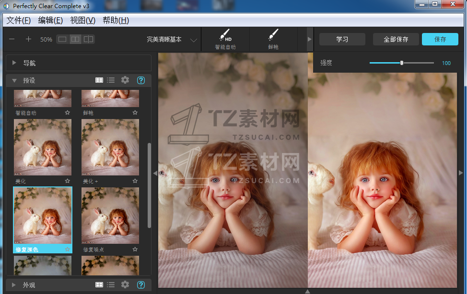The image size is (467, 294).
Task: Open the 视图(V) menu
Action: [x=82, y=20]
